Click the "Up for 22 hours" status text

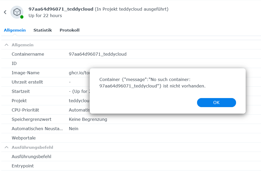pos(45,16)
